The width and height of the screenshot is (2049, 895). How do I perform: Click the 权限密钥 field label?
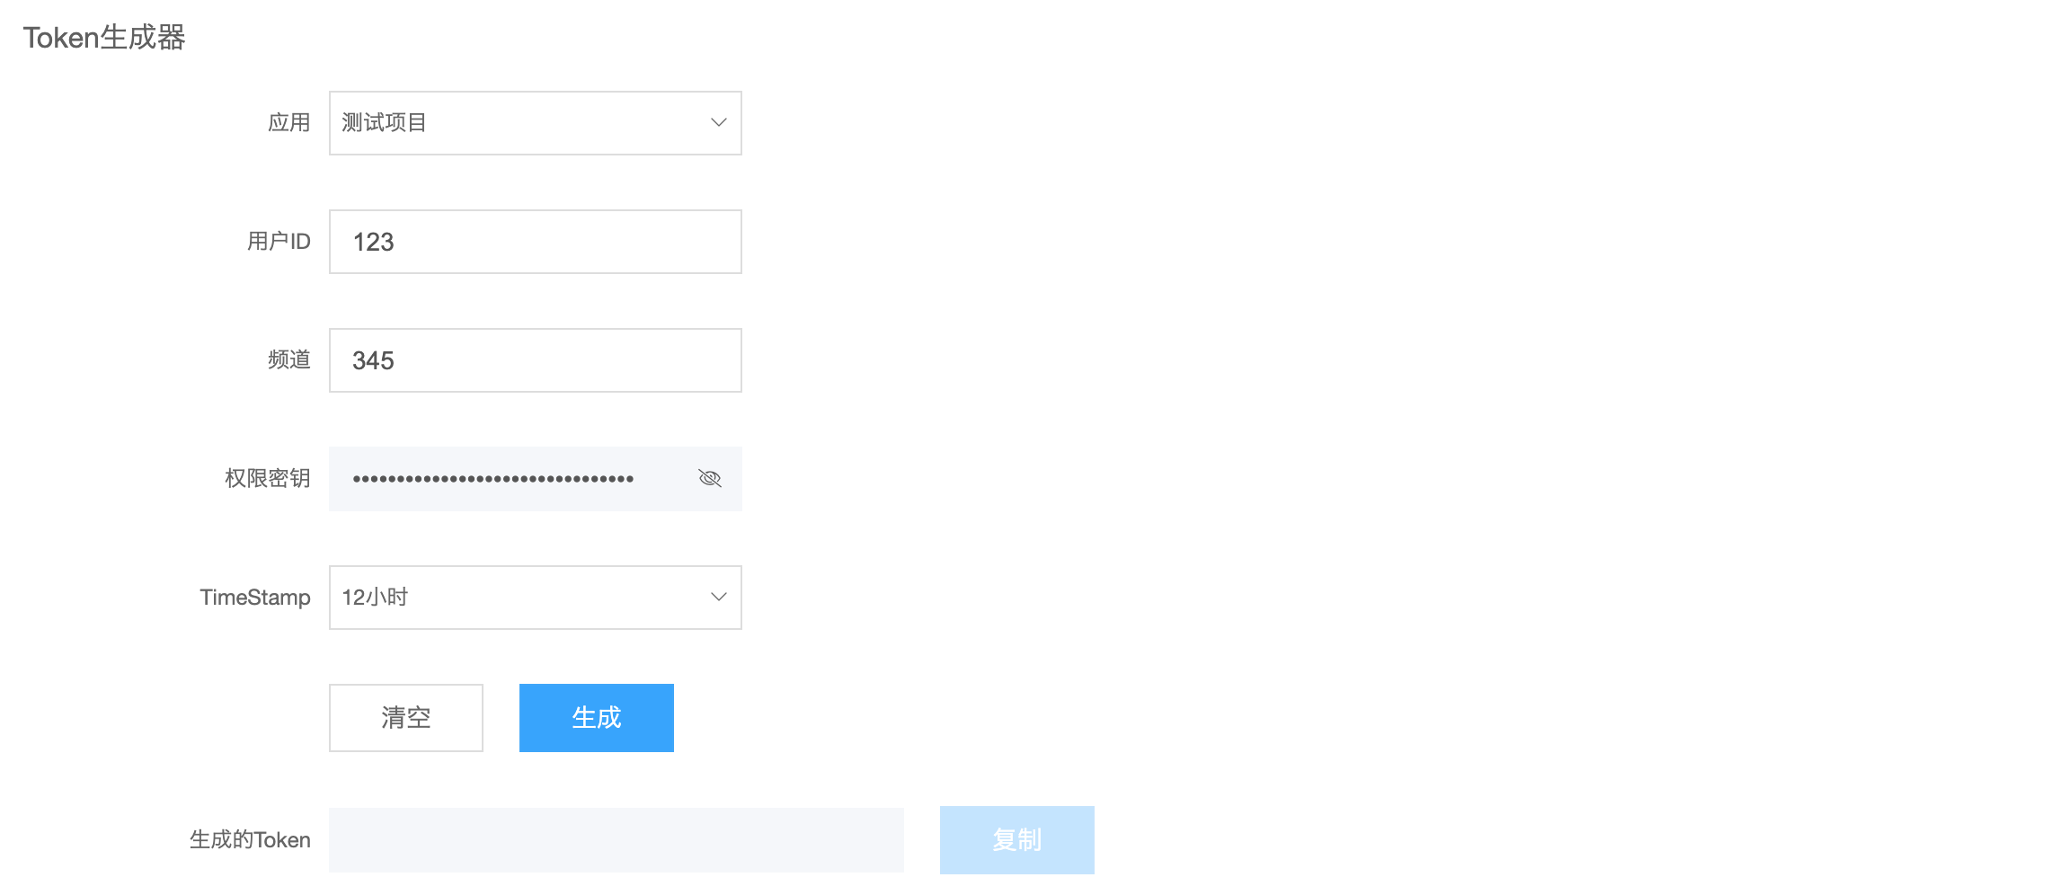coord(268,478)
